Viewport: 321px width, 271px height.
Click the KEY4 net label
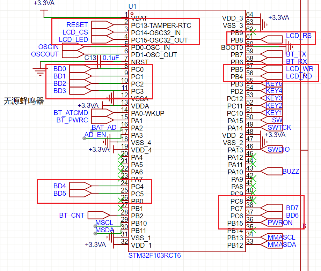pyautogui.click(x=274, y=91)
